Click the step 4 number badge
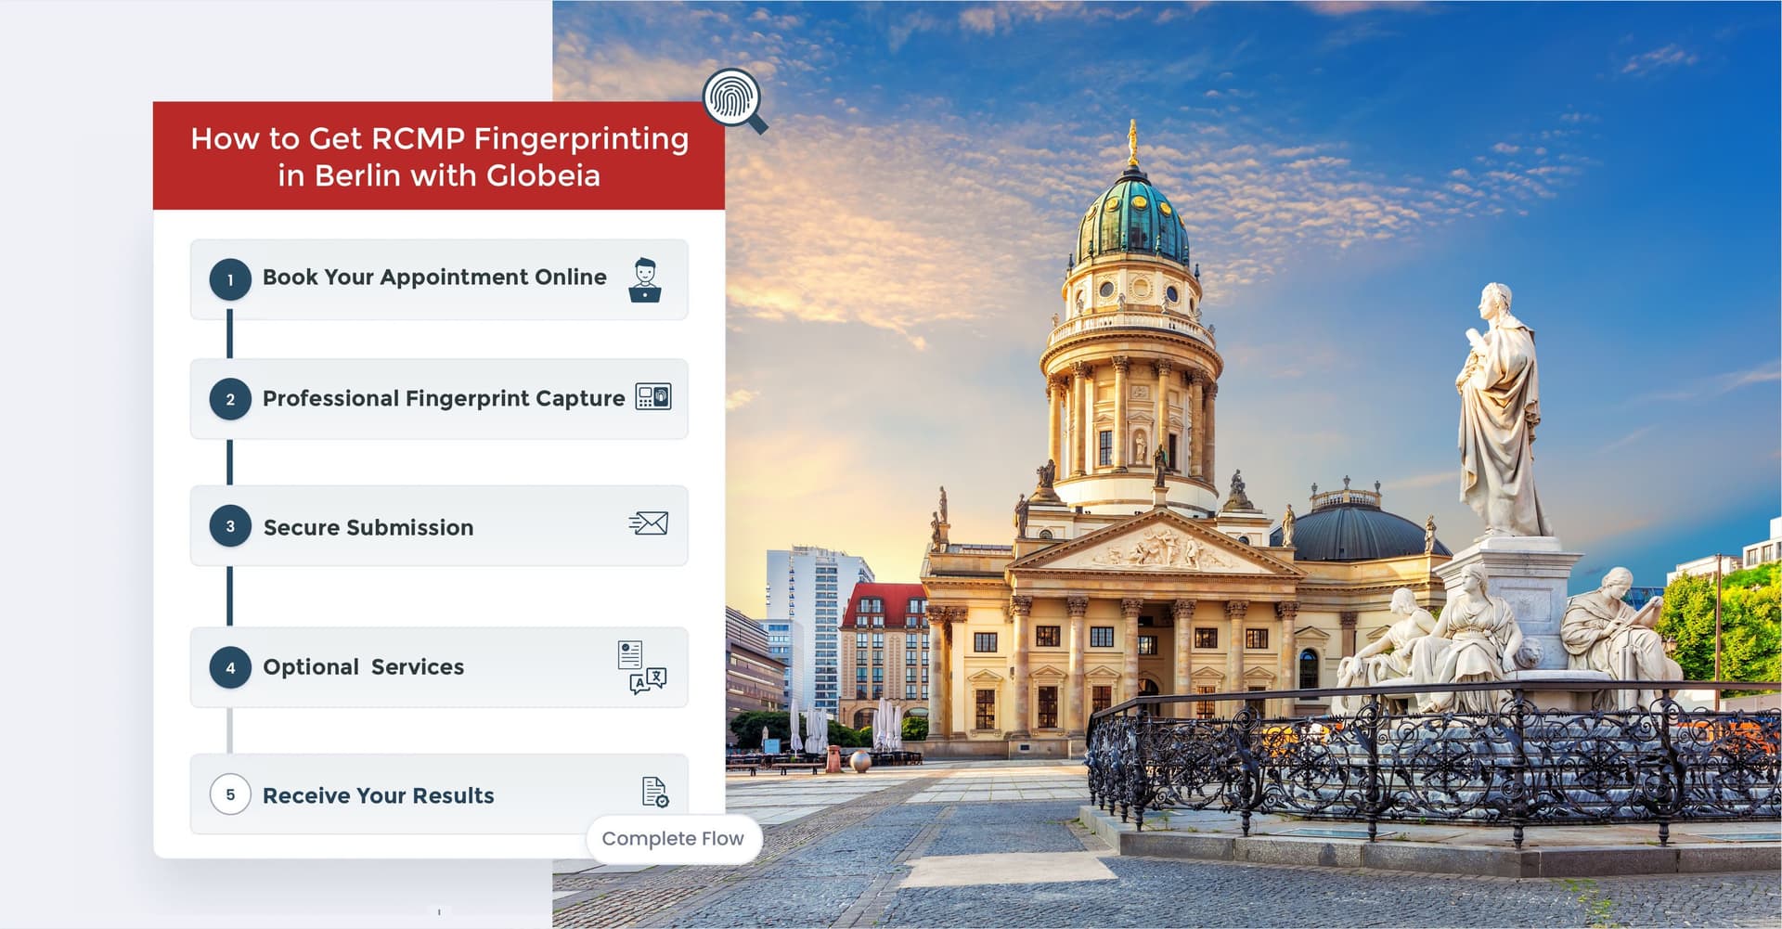Image resolution: width=1782 pixels, height=929 pixels. [230, 667]
